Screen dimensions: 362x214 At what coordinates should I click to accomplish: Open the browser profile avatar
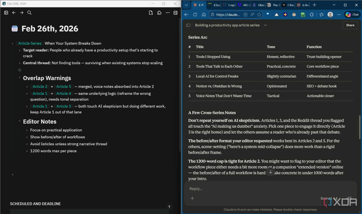(330, 15)
